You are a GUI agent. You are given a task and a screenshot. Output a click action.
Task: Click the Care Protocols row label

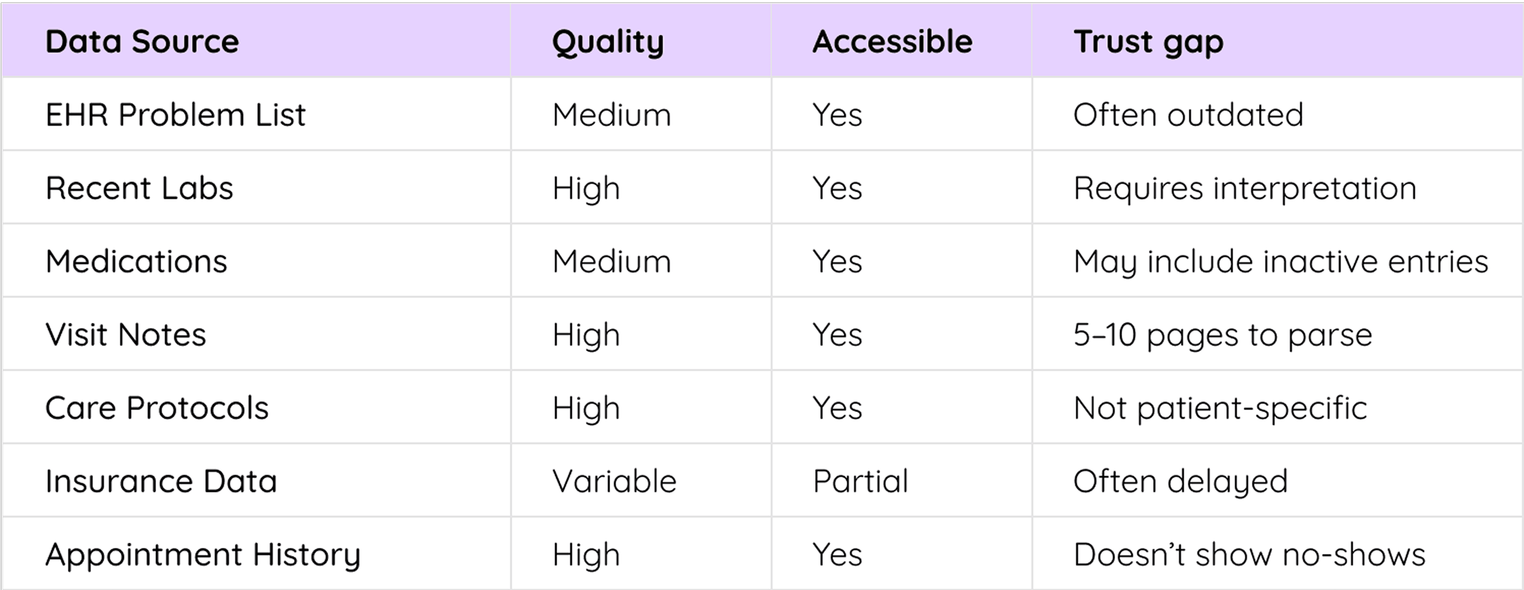point(157,408)
